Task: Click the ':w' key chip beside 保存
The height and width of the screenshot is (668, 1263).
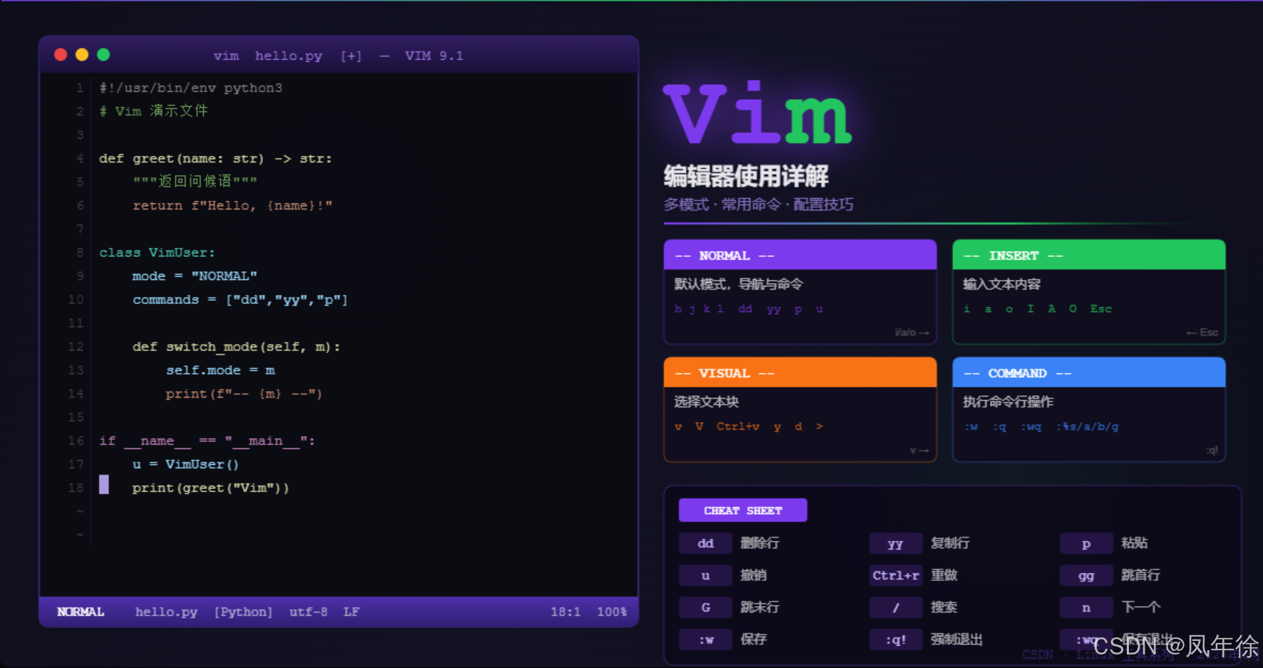Action: (705, 639)
